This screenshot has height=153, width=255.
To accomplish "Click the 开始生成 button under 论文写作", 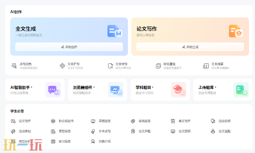I will 190,47.
